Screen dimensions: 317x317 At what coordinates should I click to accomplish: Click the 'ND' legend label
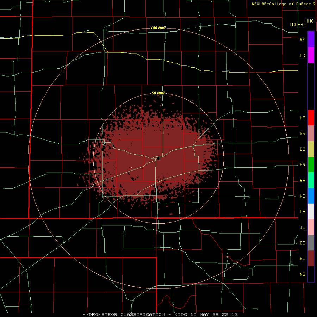[x=302, y=274]
